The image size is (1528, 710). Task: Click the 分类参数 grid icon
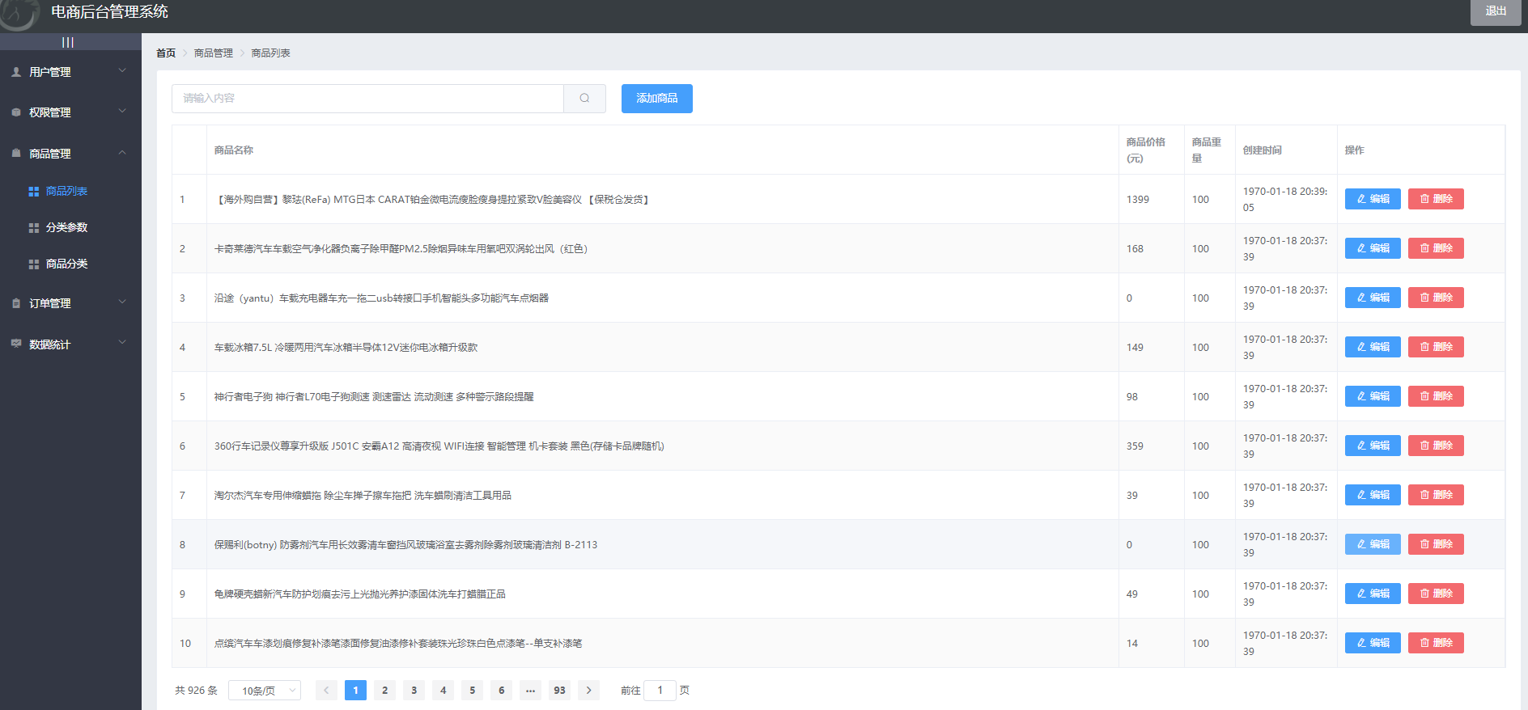click(x=34, y=228)
